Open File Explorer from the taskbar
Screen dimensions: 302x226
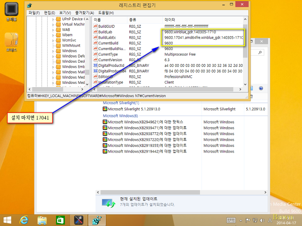[42, 220]
